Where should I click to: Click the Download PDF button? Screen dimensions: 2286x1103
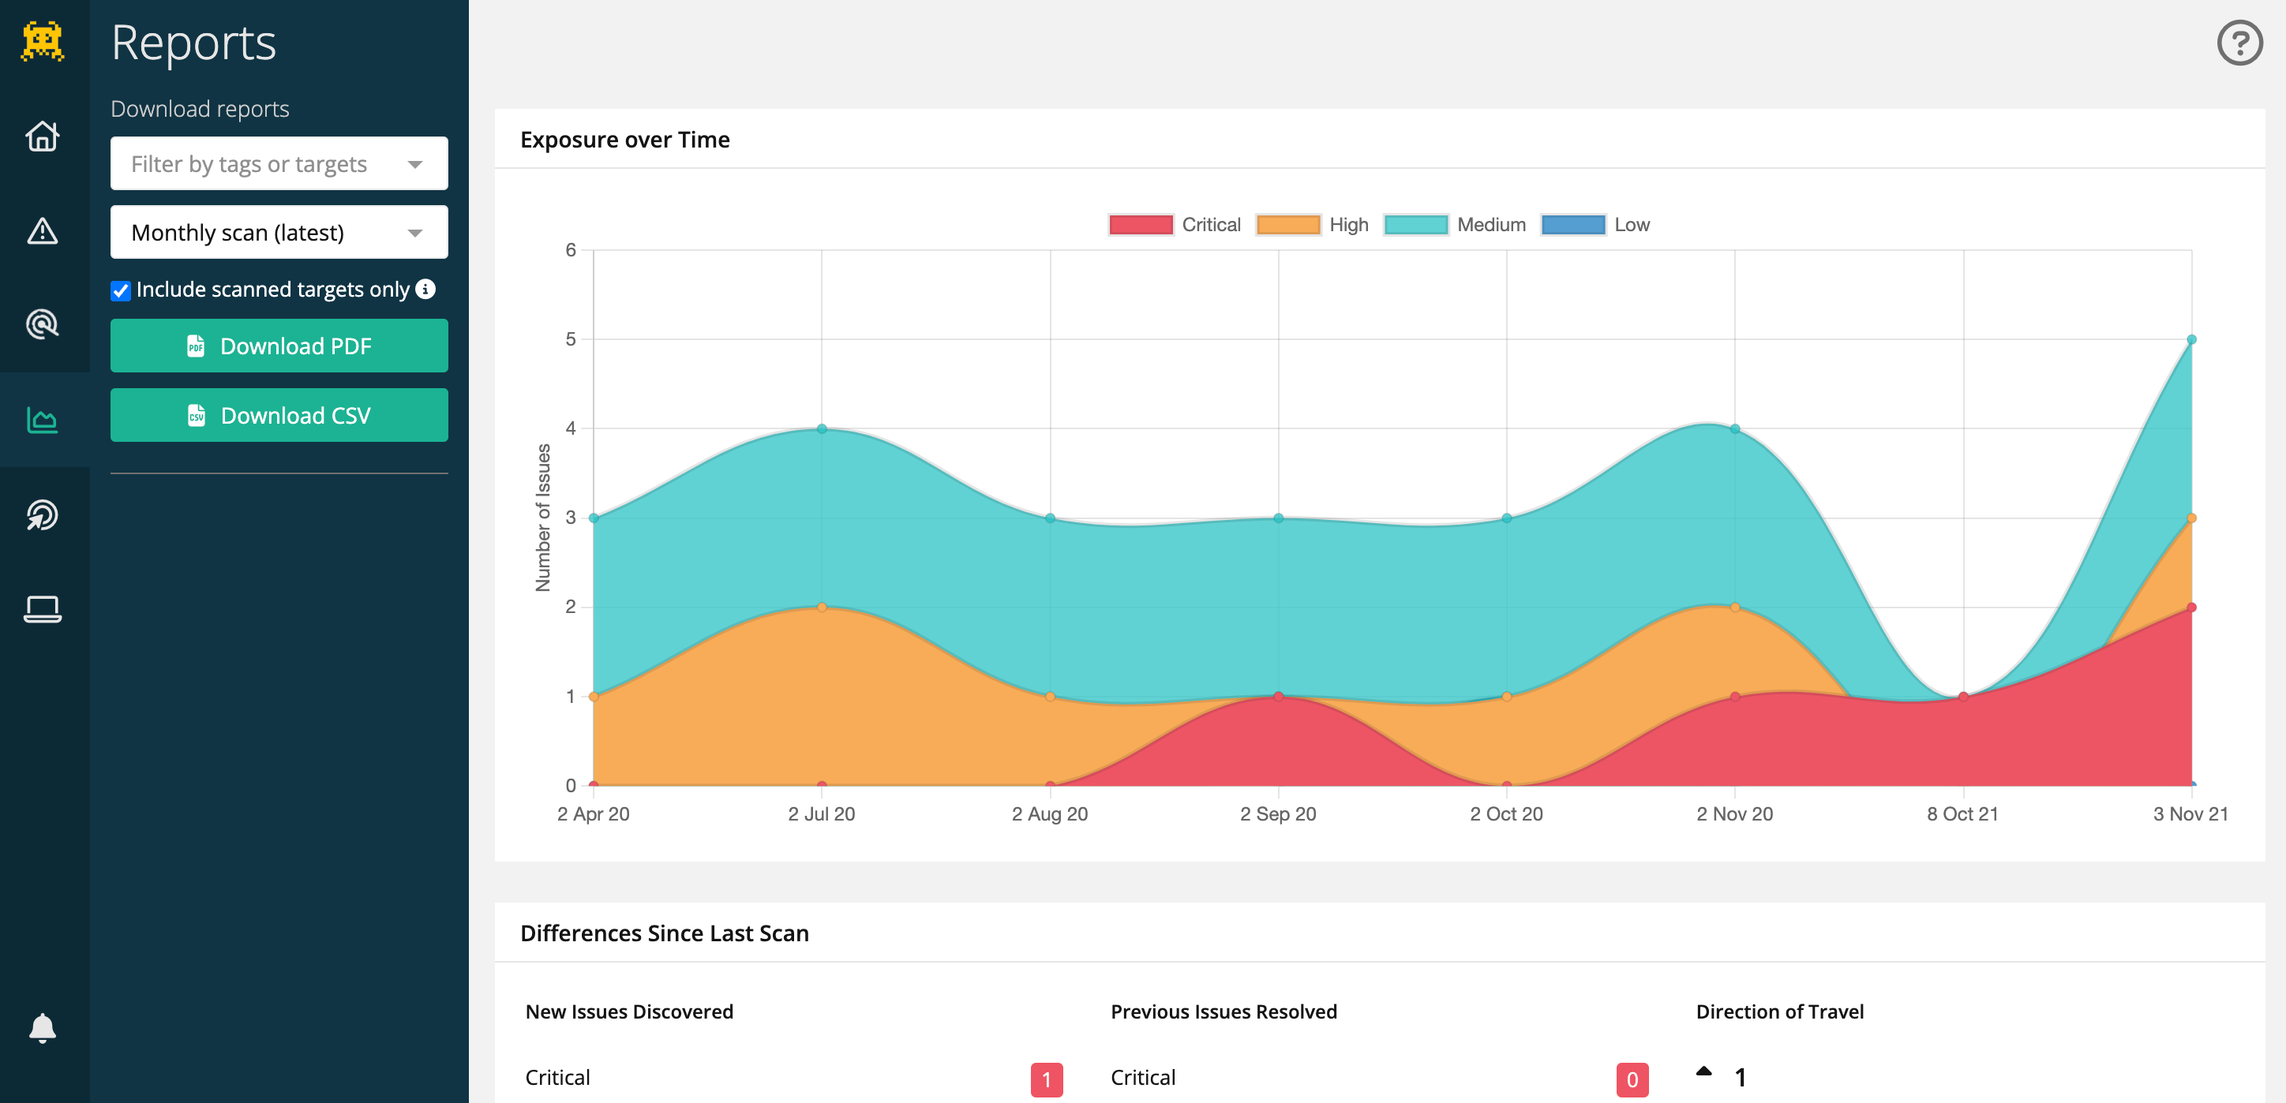coord(279,346)
